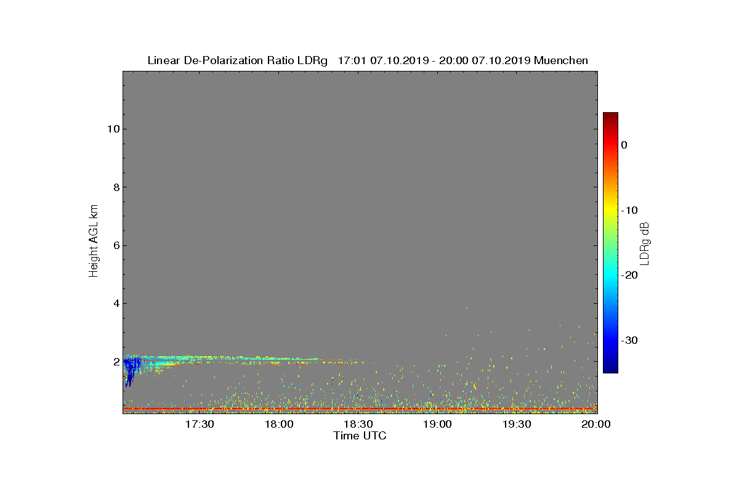This screenshot has height=493, width=739.
Task: Click the 18:00 time axis label
Action: pyautogui.click(x=279, y=425)
